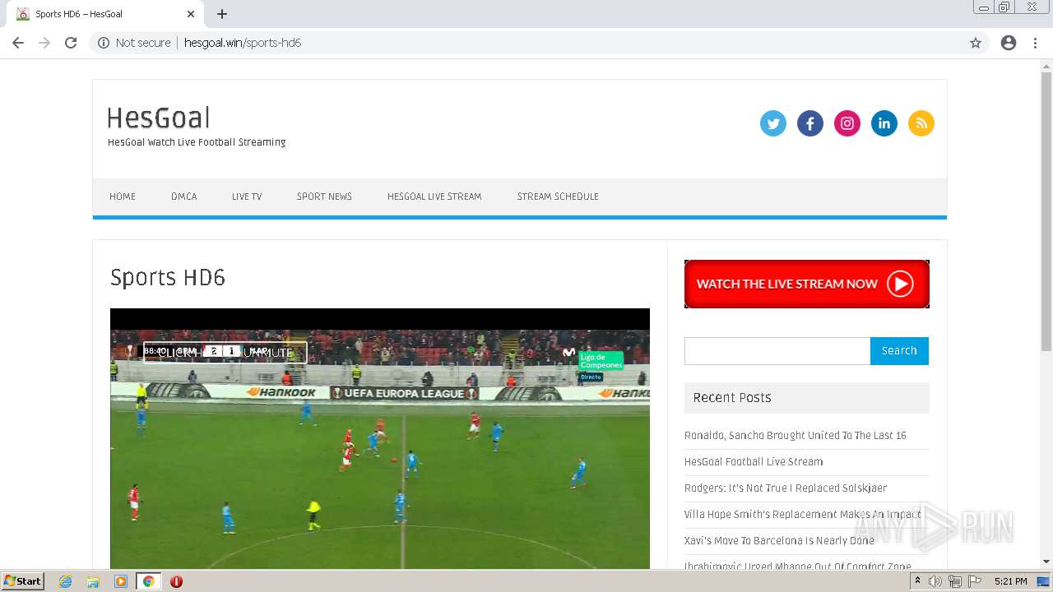Go back with the browser back arrow
The image size is (1053, 592).
tap(18, 43)
